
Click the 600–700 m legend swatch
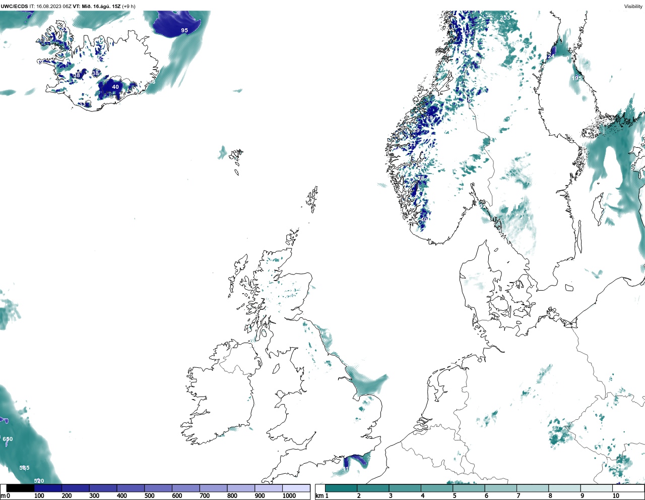click(x=185, y=488)
